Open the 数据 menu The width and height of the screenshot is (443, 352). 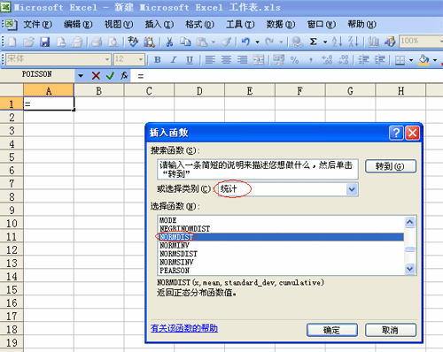281,25
